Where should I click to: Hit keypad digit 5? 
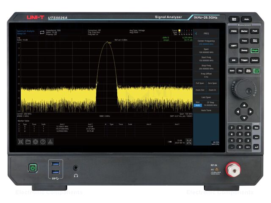240,134
